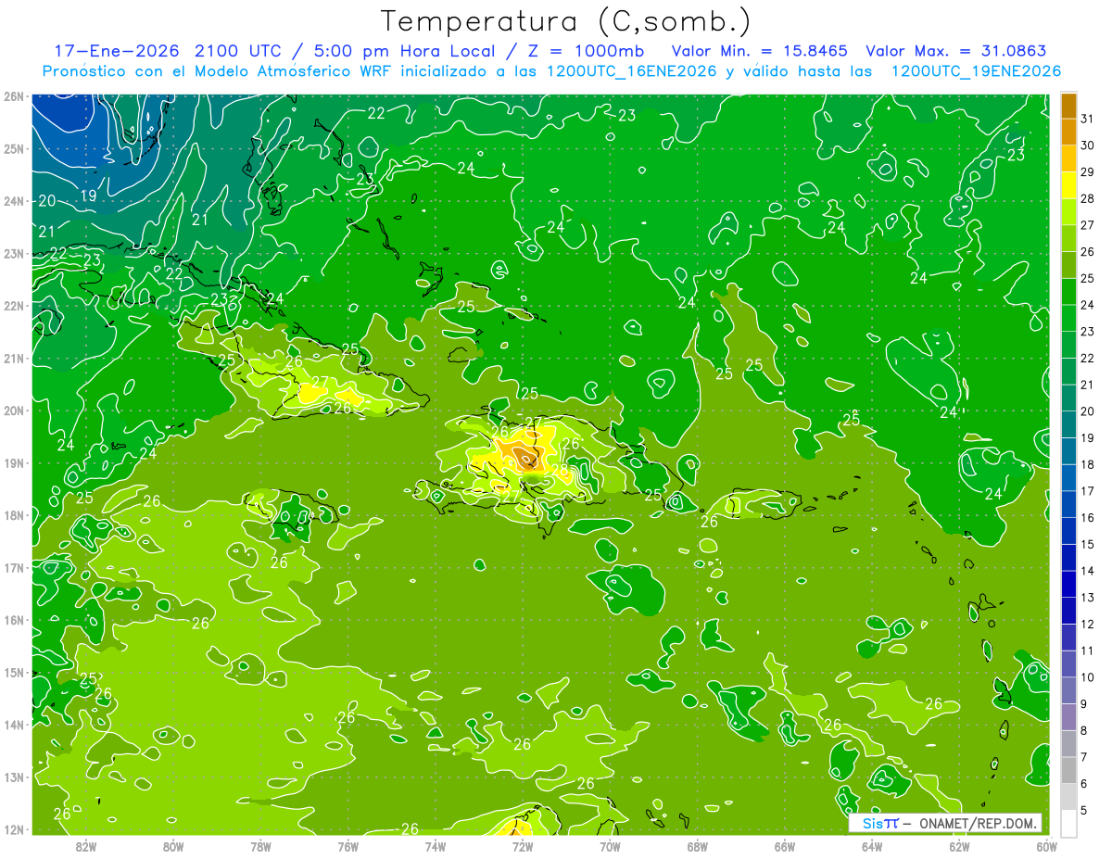Screen dimensions: 1112x859
Task: Click the '64W' longitude axis label
Action: (872, 847)
